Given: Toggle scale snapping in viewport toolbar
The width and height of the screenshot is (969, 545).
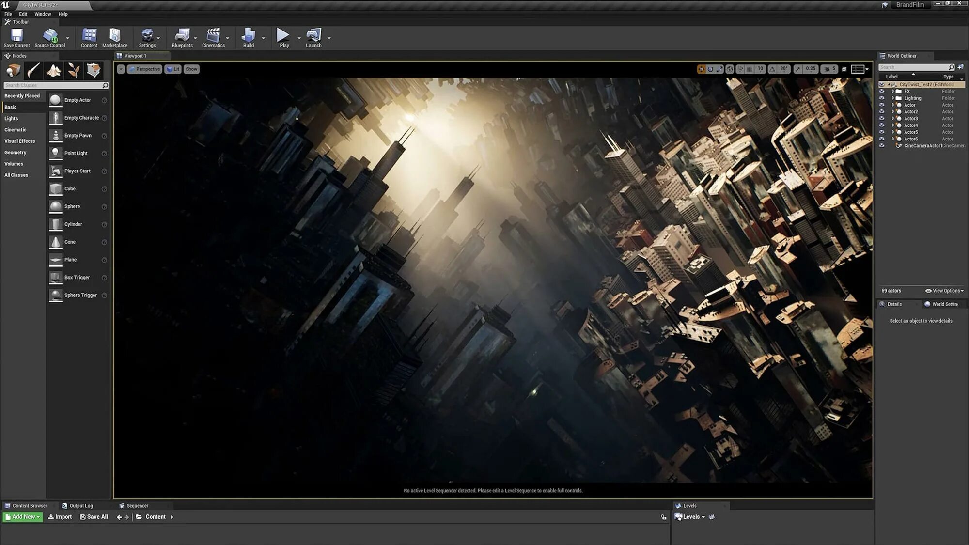Looking at the screenshot, I should pyautogui.click(x=798, y=69).
